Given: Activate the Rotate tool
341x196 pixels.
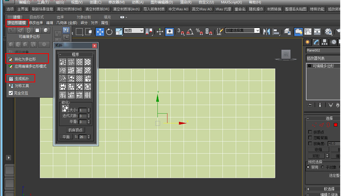Looking at the screenshot, I should pyautogui.click(x=109, y=32).
